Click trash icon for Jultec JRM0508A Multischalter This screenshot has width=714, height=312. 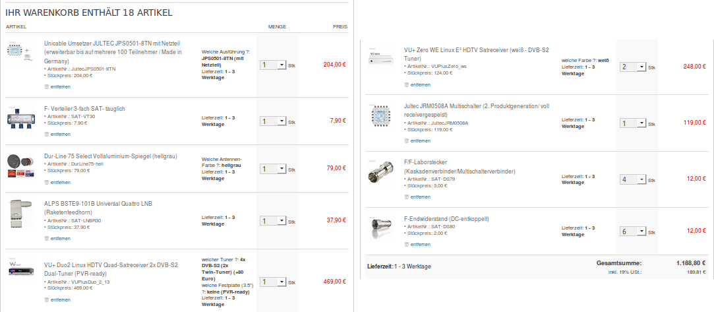[x=406, y=140]
